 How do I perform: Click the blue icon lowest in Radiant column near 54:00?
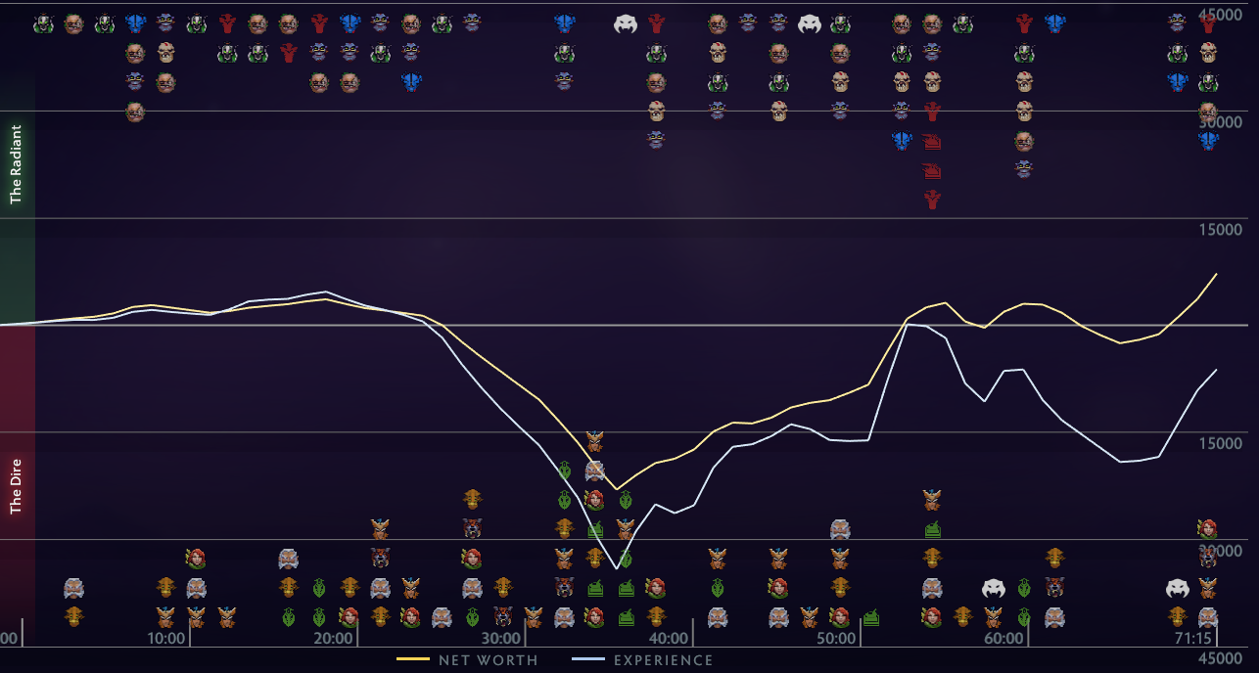(902, 141)
